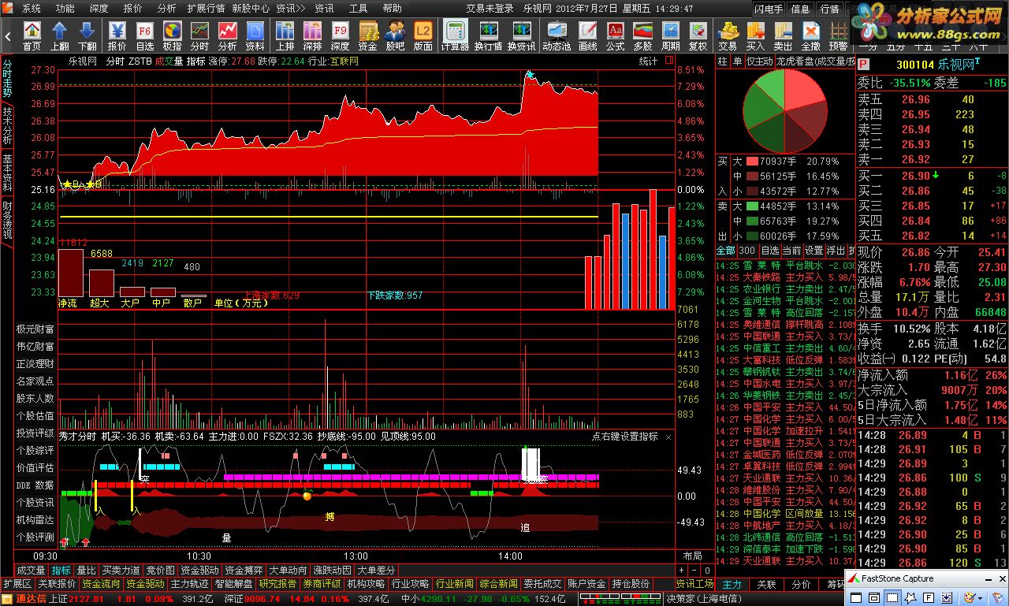Click the 首页 home toolbar icon
The height and width of the screenshot is (606, 1009).
coord(32,36)
